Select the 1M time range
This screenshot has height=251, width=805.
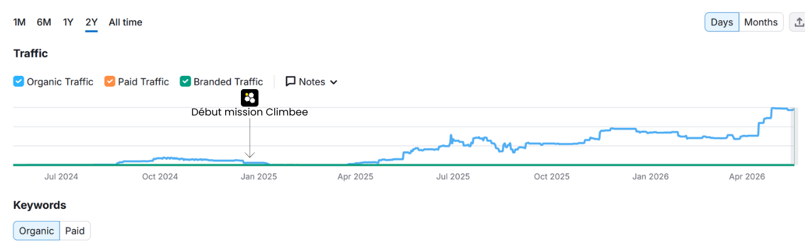[x=19, y=22]
